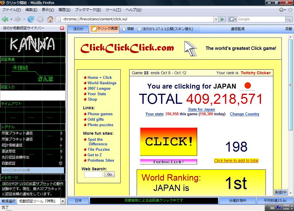Image resolution: width=294 pixels, height=211 pixels.
Task: Click the page icon in the address bar
Action: pyautogui.click(x=59, y=19)
